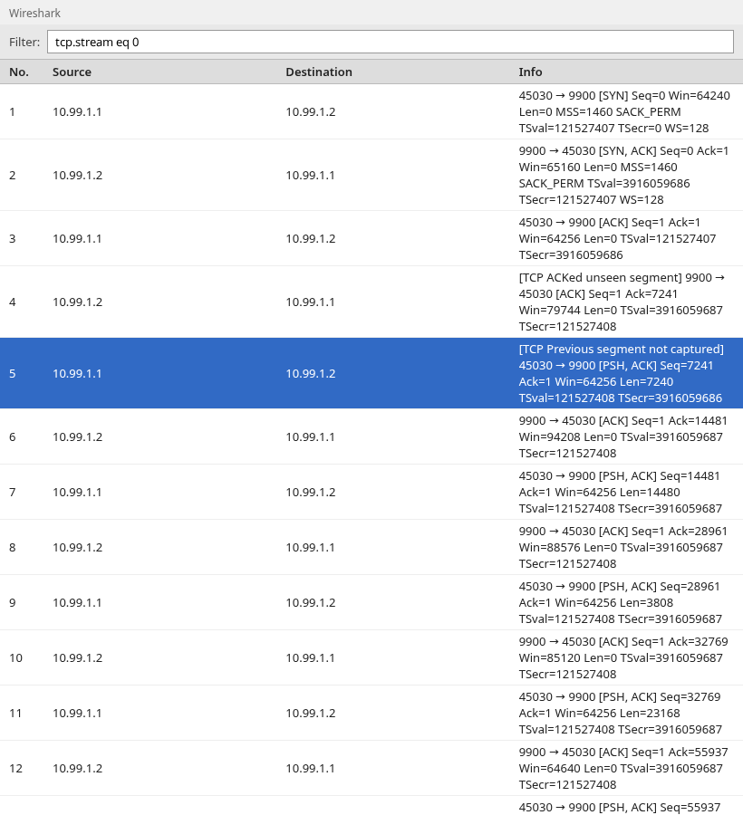743x815 pixels.
Task: Click destination 10.99.1.2 in highlighted packet 5
Action: [x=311, y=373]
